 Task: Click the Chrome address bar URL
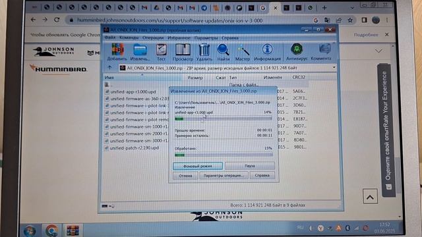click(169, 20)
